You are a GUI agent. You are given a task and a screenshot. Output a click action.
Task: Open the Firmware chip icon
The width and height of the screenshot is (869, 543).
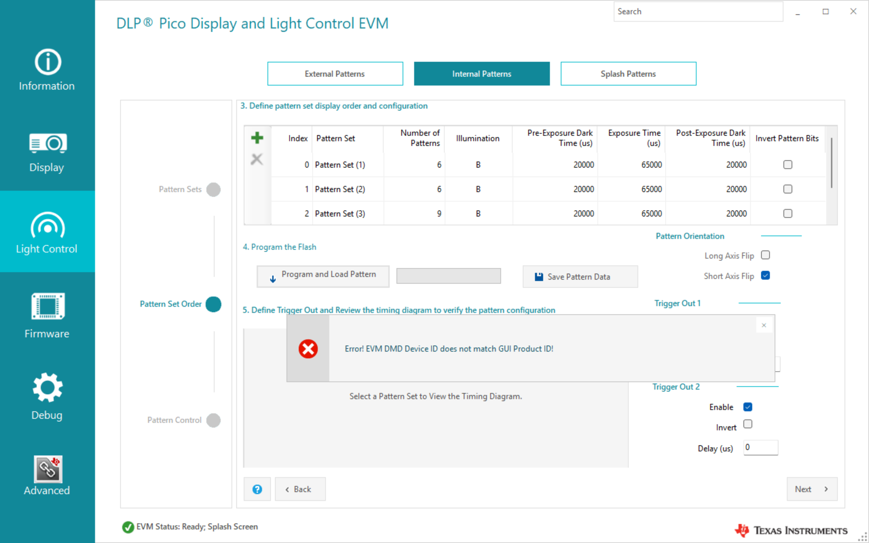pyautogui.click(x=48, y=306)
